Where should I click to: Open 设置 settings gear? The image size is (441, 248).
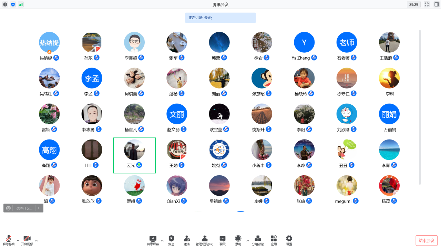(x=289, y=240)
